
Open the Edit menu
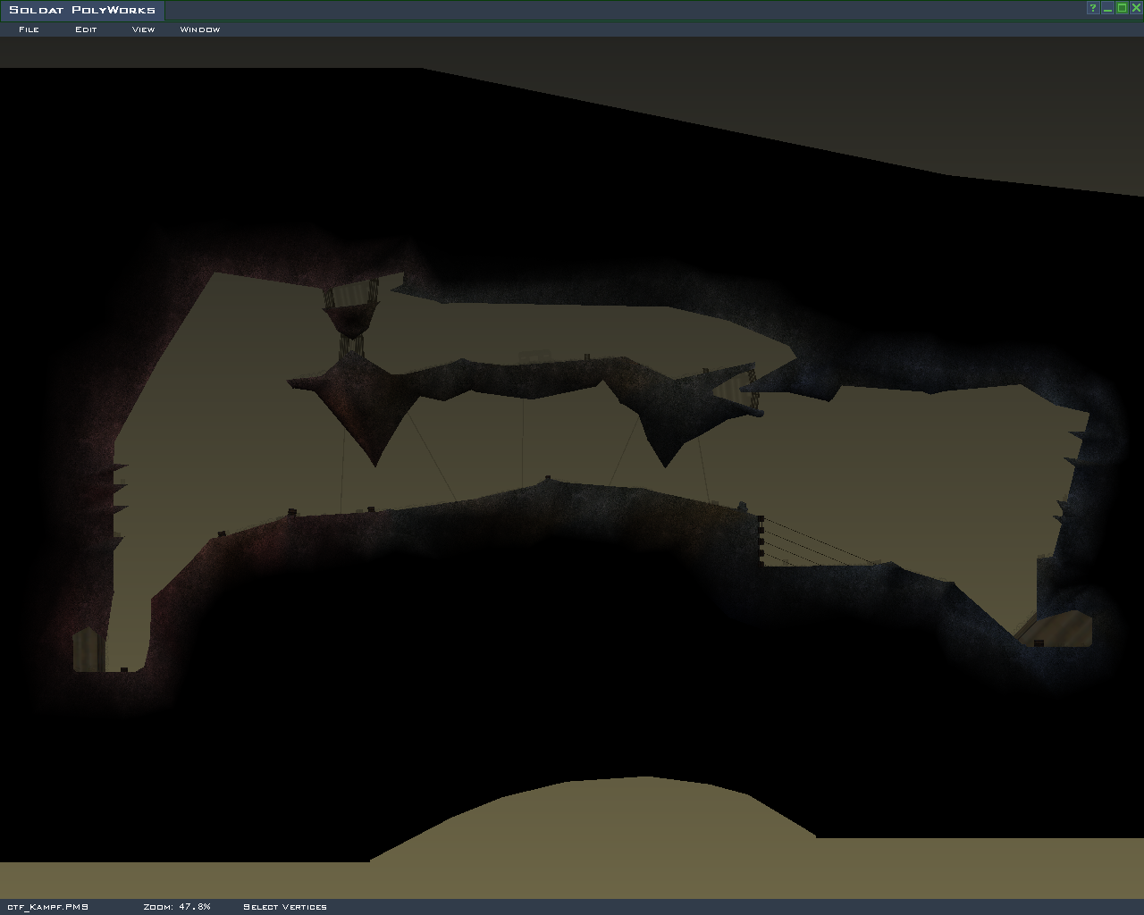tap(86, 29)
